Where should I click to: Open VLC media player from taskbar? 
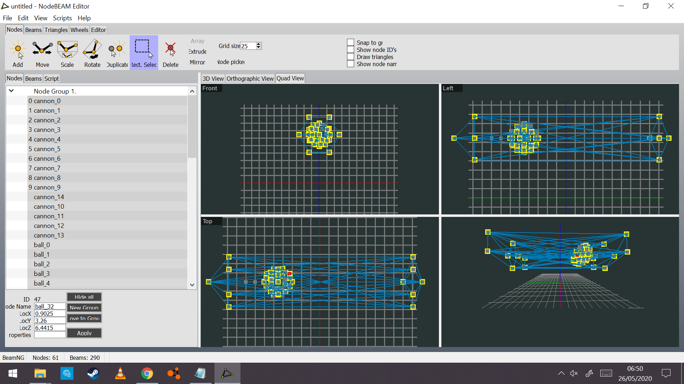[120, 373]
